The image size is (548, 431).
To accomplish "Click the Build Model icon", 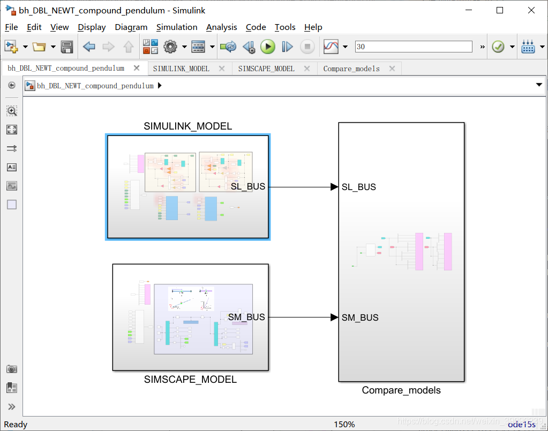I will point(528,47).
